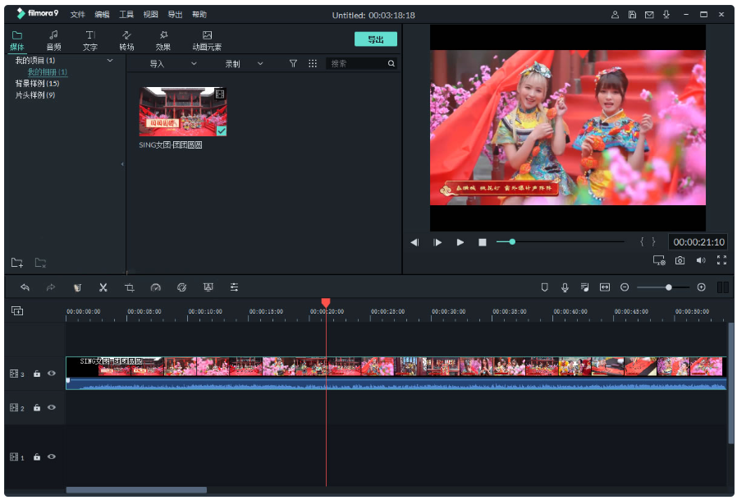Viewport: 737px width, 500px height.
Task: Toggle visibility of video track 3
Action: 52,374
